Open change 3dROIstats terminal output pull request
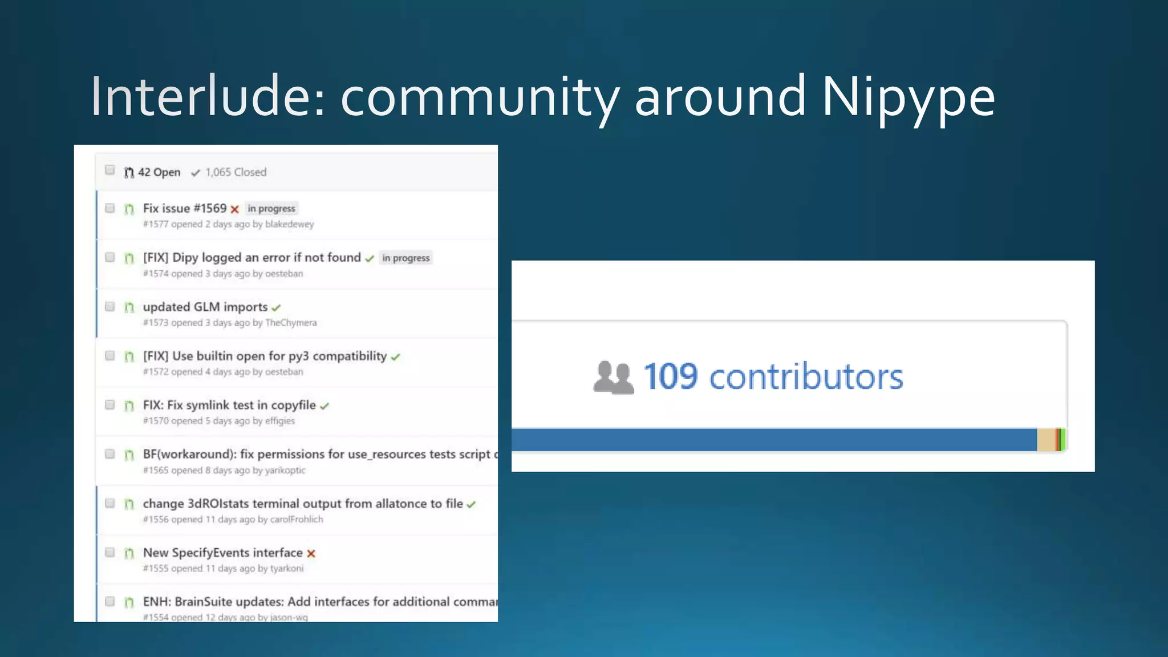 coord(303,504)
